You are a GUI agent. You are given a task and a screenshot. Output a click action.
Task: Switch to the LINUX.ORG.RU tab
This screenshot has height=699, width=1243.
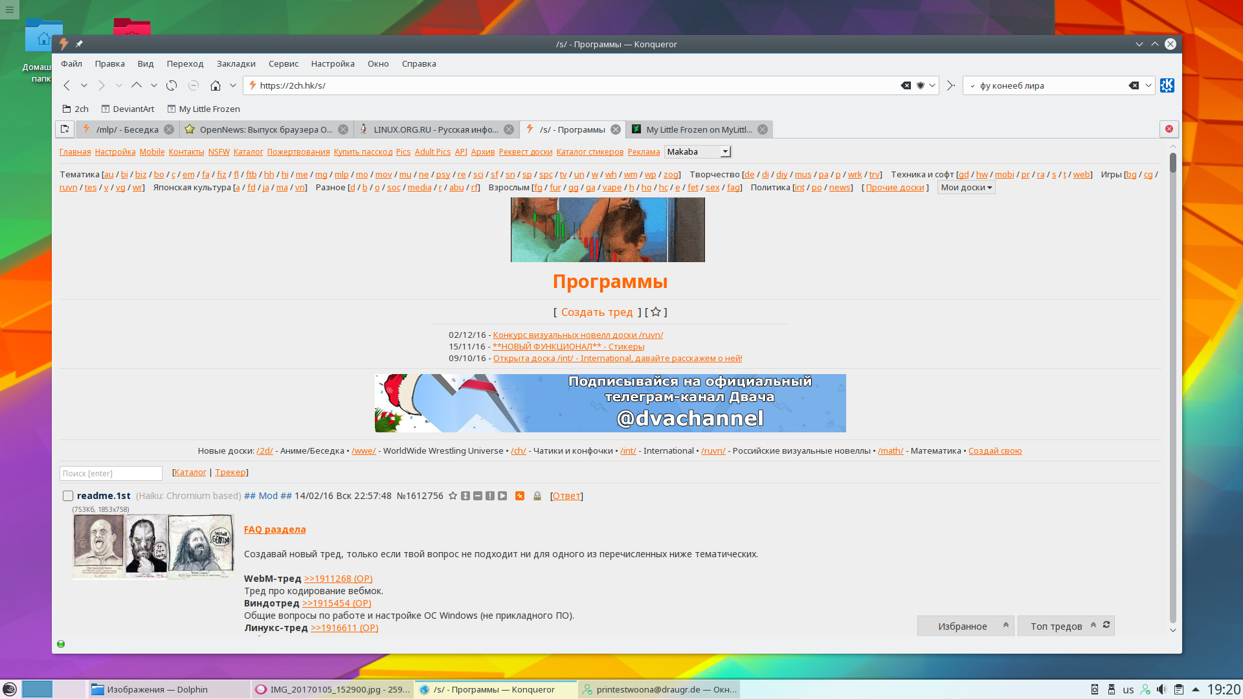[436, 129]
